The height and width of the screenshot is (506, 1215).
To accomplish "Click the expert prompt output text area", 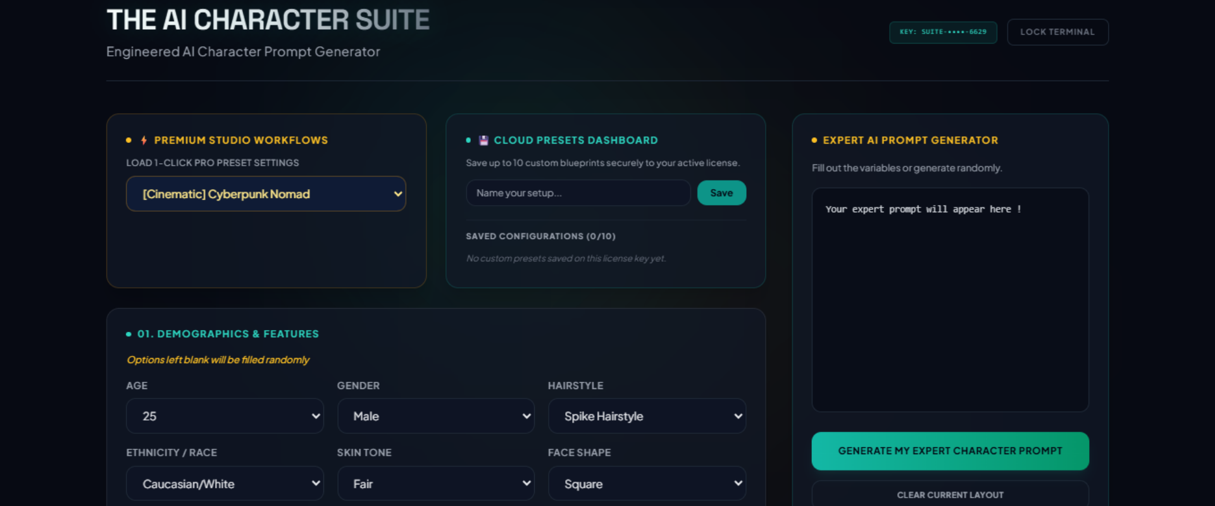I will [x=950, y=300].
